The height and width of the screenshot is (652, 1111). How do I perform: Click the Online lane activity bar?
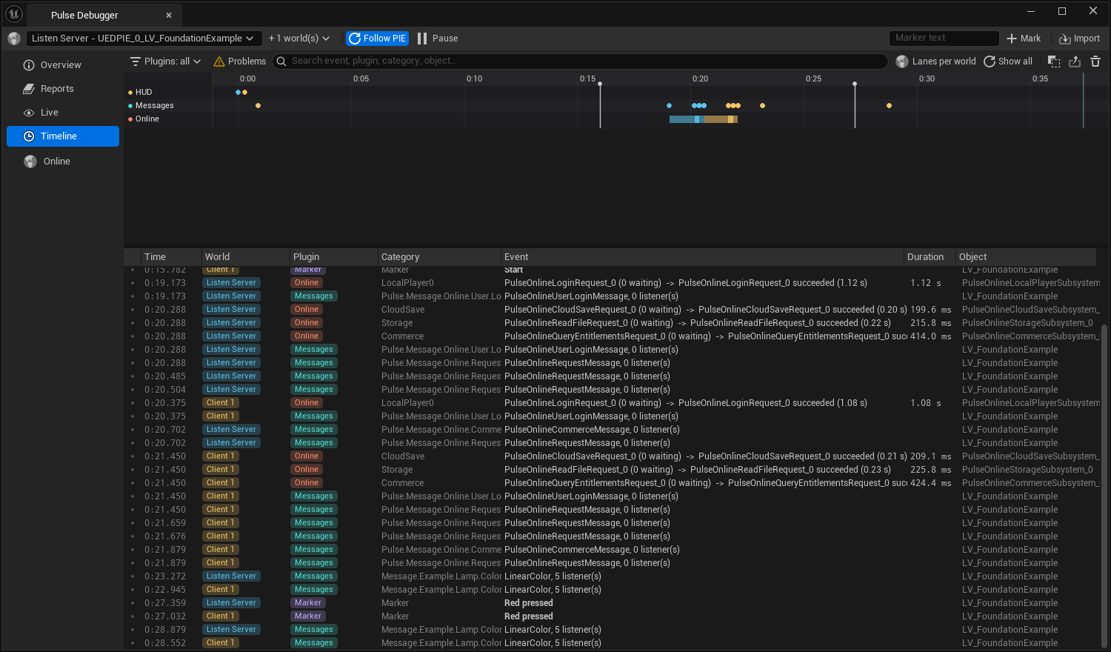point(704,119)
